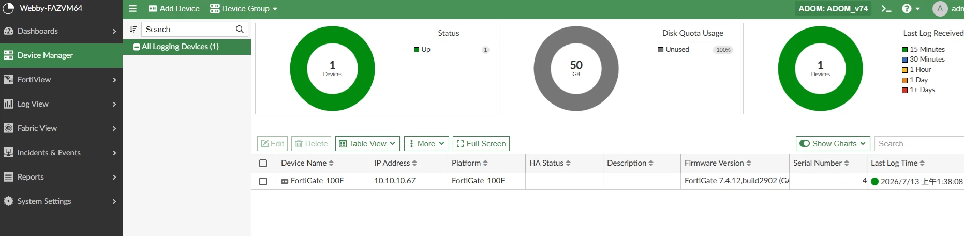Open the FortiView menu item
Screen dimensions: 964x236
(x=61, y=80)
